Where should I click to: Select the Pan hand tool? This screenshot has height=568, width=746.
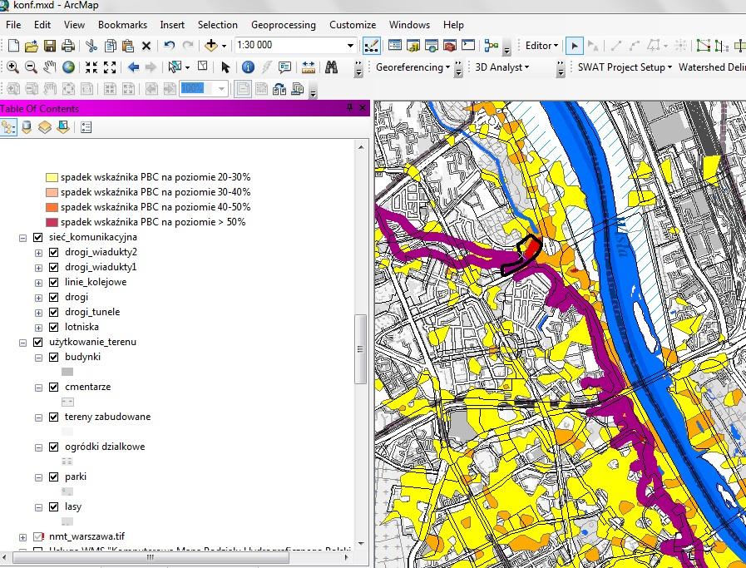49,67
